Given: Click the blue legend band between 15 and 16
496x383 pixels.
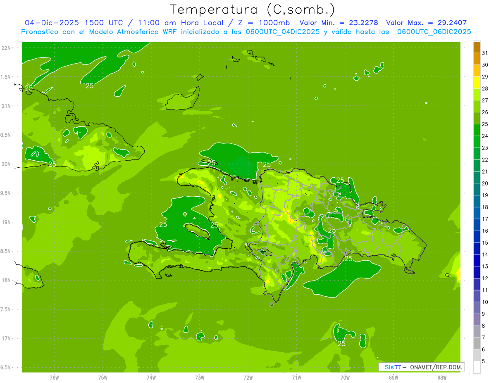Looking at the screenshot, I should [x=477, y=237].
